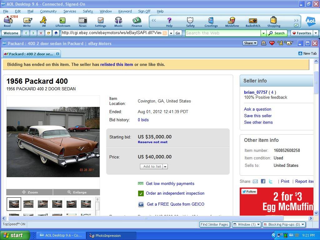Open the Favorites dropdown arrow
Image resolution: width=320 pixels, height=240 pixels.
pos(316,33)
